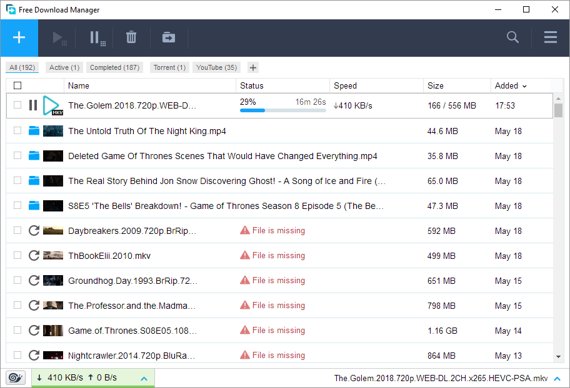The image size is (570, 388).
Task: Click the 166 / 556 MB size value
Action: pos(452,105)
